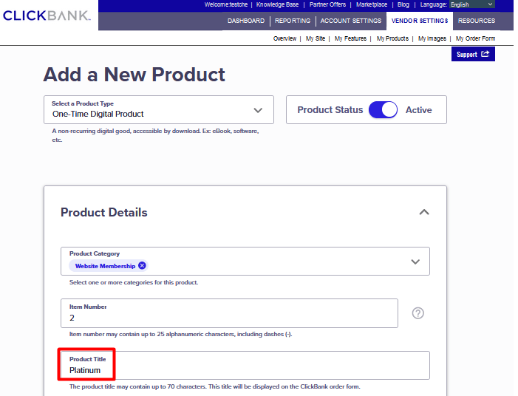Open My Products page
This screenshot has height=396, width=518.
(392, 38)
